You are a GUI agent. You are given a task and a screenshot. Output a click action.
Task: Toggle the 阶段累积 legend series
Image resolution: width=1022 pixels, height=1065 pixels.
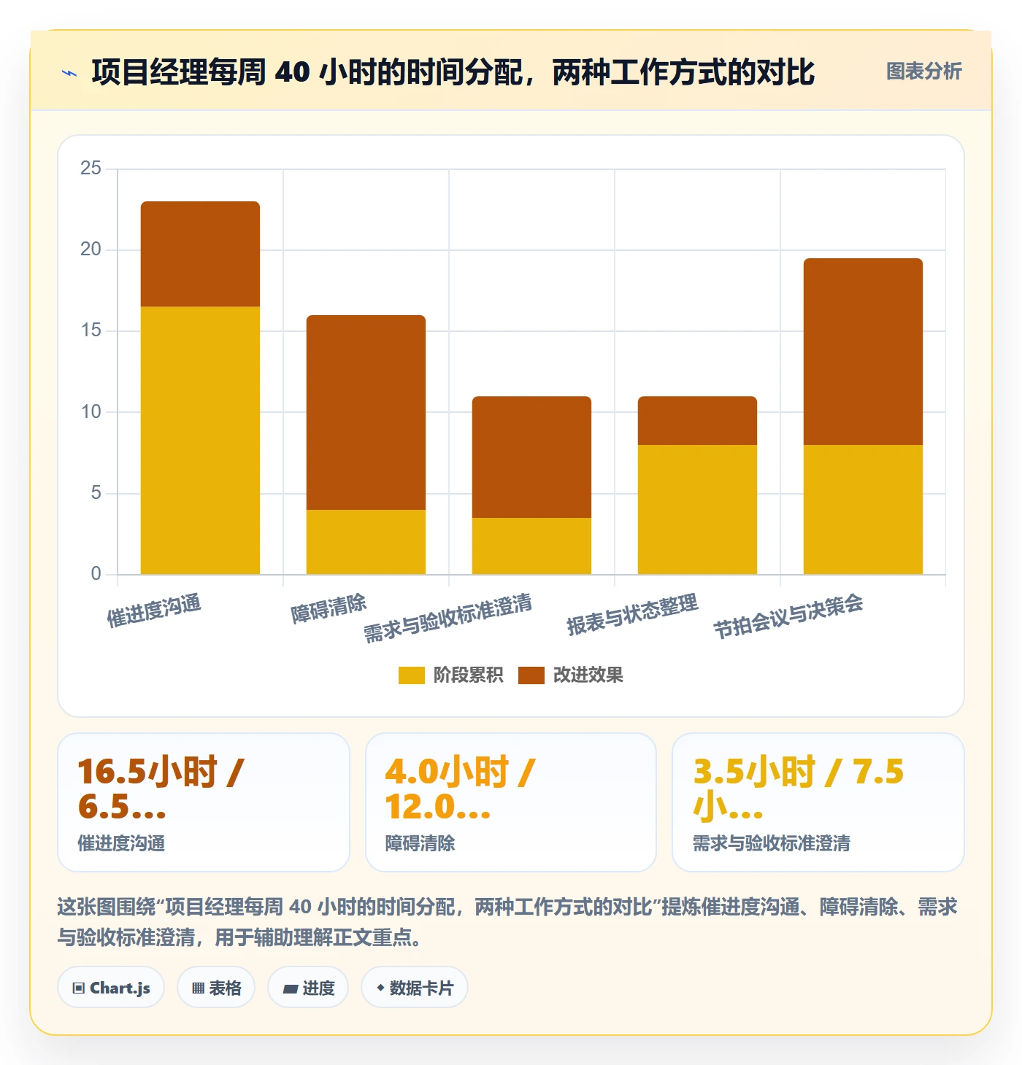(451, 675)
